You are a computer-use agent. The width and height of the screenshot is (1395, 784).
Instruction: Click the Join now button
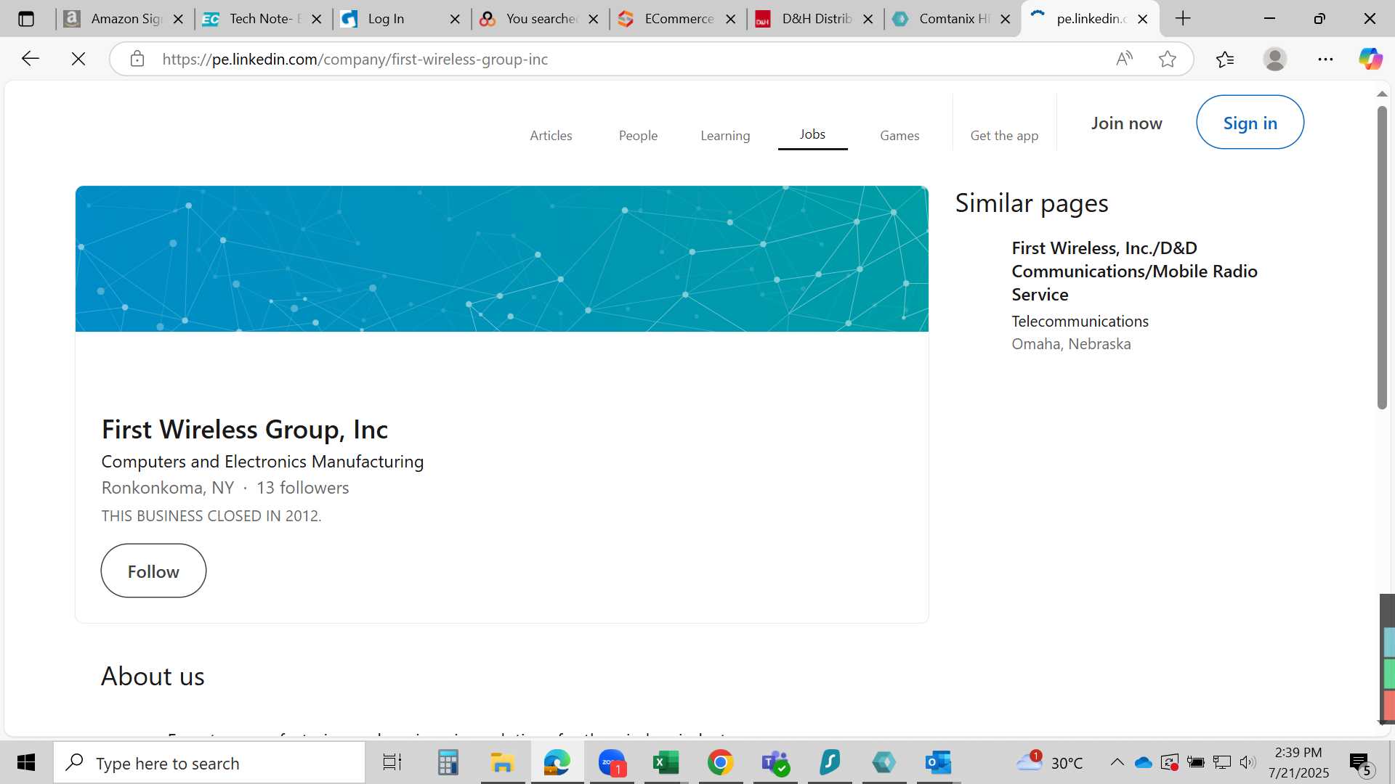1126,123
